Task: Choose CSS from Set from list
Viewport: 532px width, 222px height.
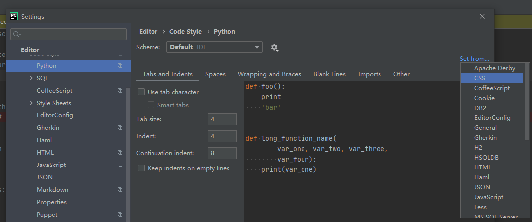Action: click(492, 78)
